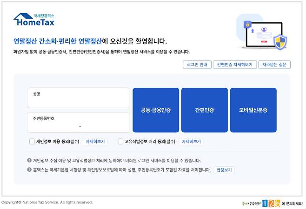Click the 126 call center logo
The height and width of the screenshot is (209, 306).
271,203
